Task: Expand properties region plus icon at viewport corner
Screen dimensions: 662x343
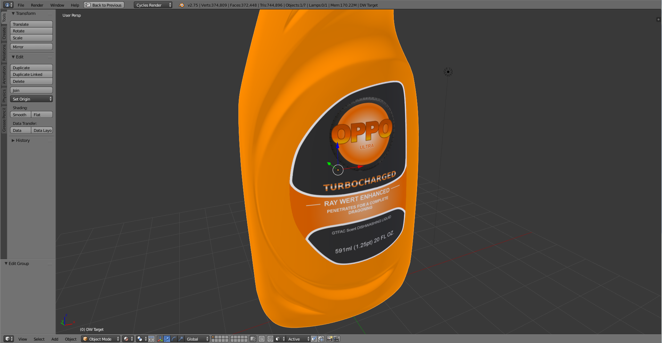Action: pyautogui.click(x=658, y=19)
